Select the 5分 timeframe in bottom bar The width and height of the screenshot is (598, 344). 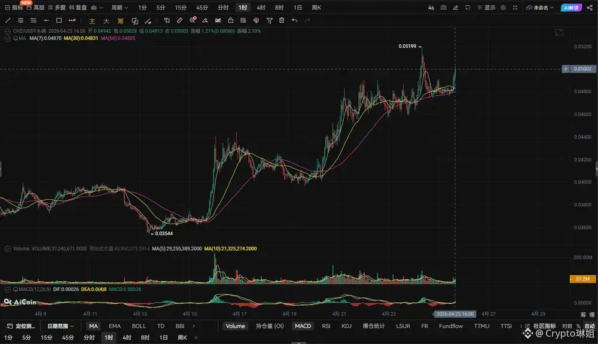[26, 337]
